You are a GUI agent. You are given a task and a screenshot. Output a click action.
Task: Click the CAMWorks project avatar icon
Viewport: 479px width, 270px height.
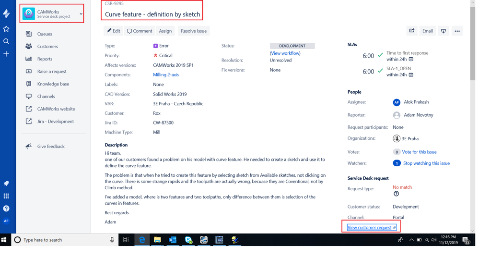[29, 14]
